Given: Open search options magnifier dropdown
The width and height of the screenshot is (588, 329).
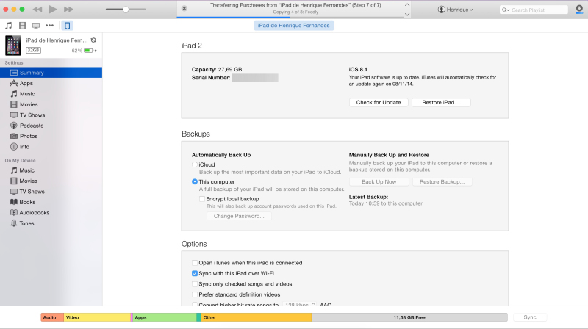Looking at the screenshot, I should pyautogui.click(x=506, y=10).
